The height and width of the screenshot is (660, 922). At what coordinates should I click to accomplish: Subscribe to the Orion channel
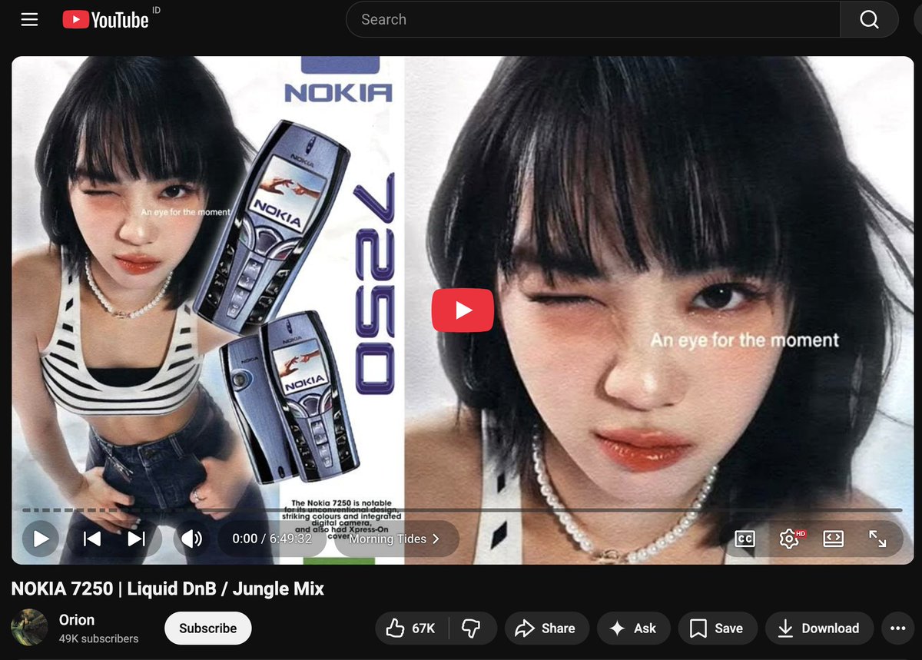point(207,628)
